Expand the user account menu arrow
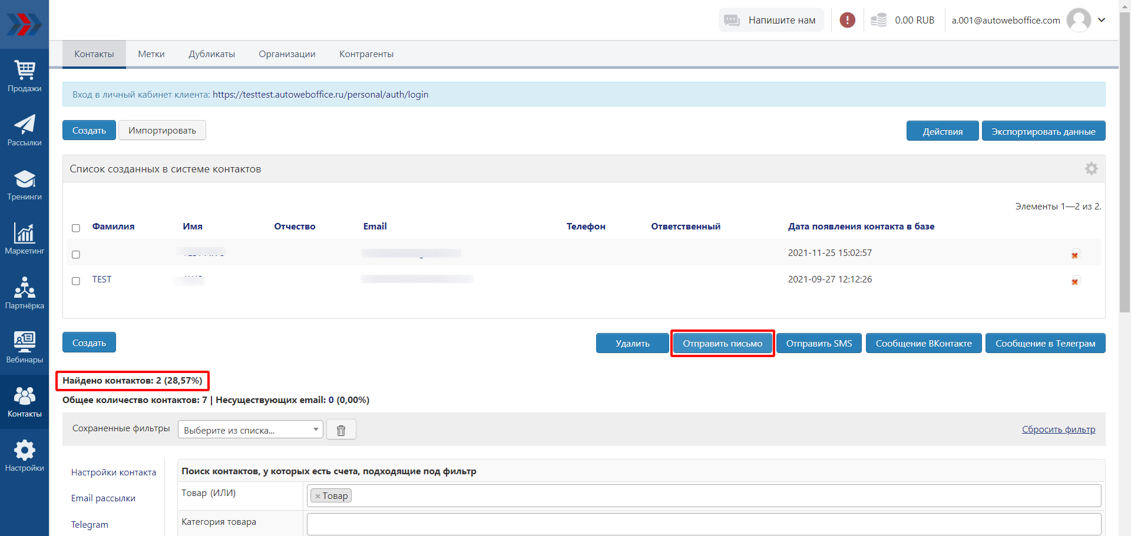The image size is (1131, 536). [1102, 20]
